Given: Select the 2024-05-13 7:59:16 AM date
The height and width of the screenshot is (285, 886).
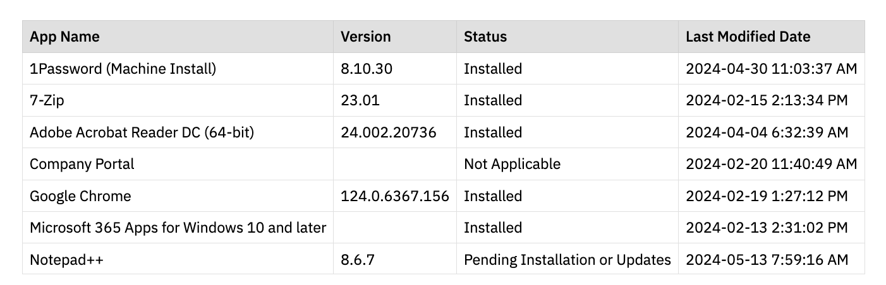Looking at the screenshot, I should pyautogui.click(x=766, y=260).
